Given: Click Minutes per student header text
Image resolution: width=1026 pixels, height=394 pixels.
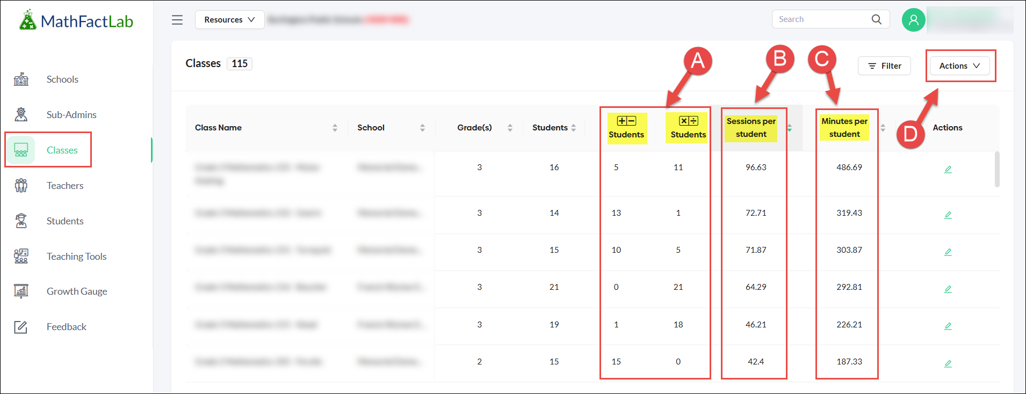Looking at the screenshot, I should click(844, 128).
